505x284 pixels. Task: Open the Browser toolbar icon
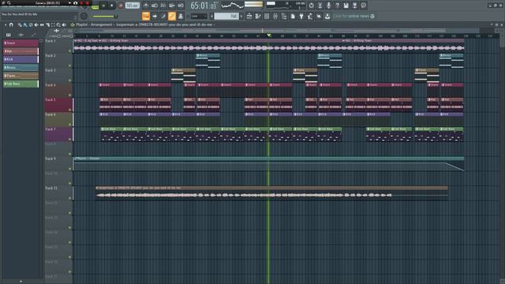tap(284, 16)
